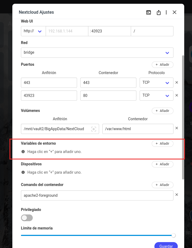
Task: Click the share/export icon in header
Action: click(x=159, y=12)
